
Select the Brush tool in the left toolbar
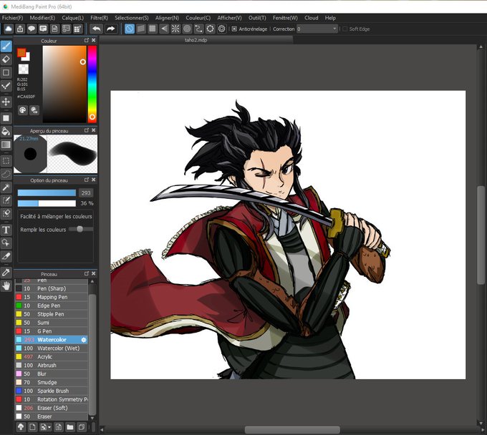coord(6,47)
